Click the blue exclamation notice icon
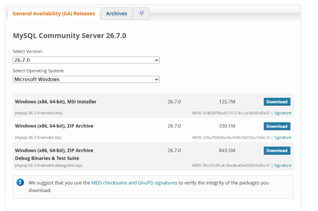 pyautogui.click(x=20, y=182)
